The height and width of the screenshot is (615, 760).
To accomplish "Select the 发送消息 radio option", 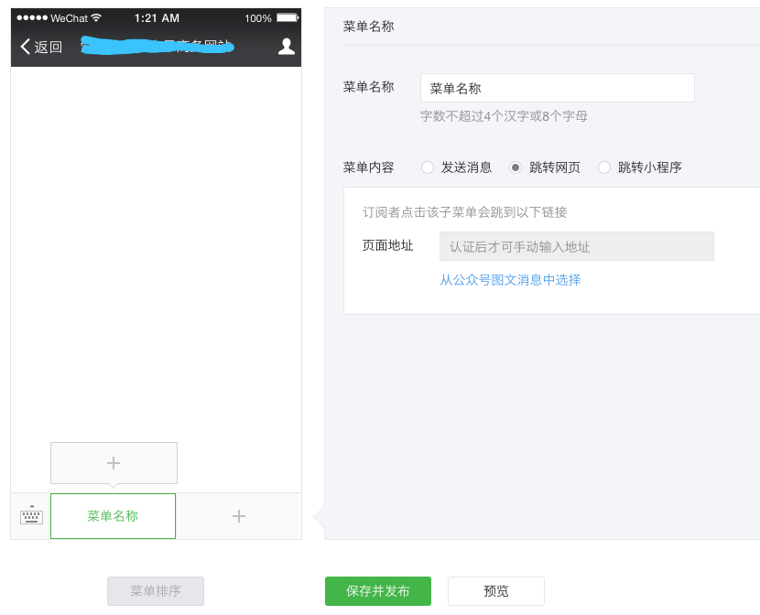I will (428, 167).
